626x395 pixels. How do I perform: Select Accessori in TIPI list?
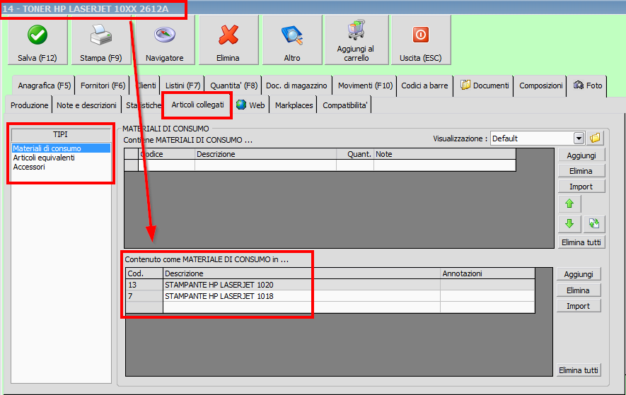tap(61, 167)
